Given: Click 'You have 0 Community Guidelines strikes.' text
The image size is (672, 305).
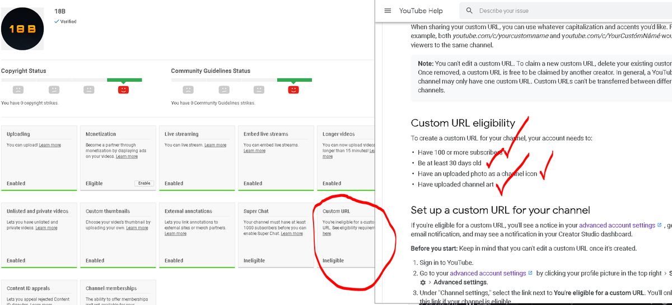Looking at the screenshot, I should pos(213,103).
